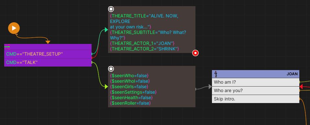This screenshot has height=125, width=310.
Task: Click the output port of the $seenWho node
Action: [x=196, y=89]
